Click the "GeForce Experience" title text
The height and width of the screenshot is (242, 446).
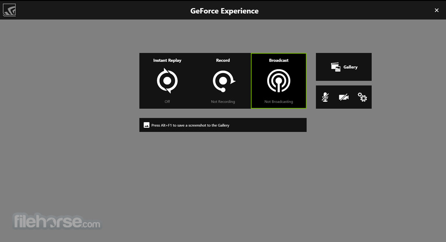pyautogui.click(x=225, y=11)
